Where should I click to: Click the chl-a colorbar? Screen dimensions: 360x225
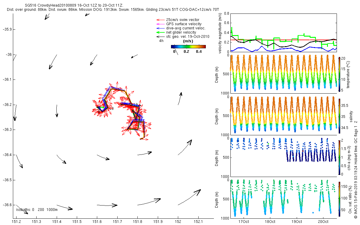[339, 157]
